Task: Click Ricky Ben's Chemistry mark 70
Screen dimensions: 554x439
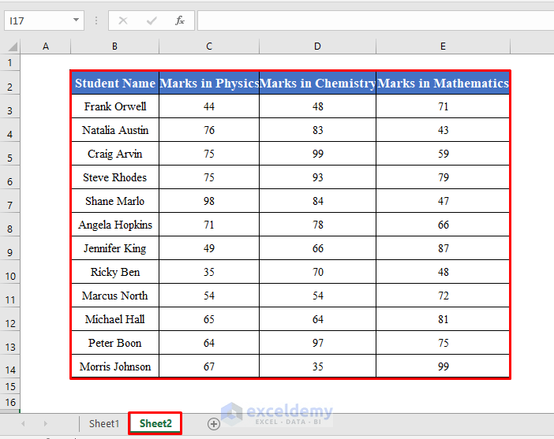Action: pyautogui.click(x=317, y=272)
